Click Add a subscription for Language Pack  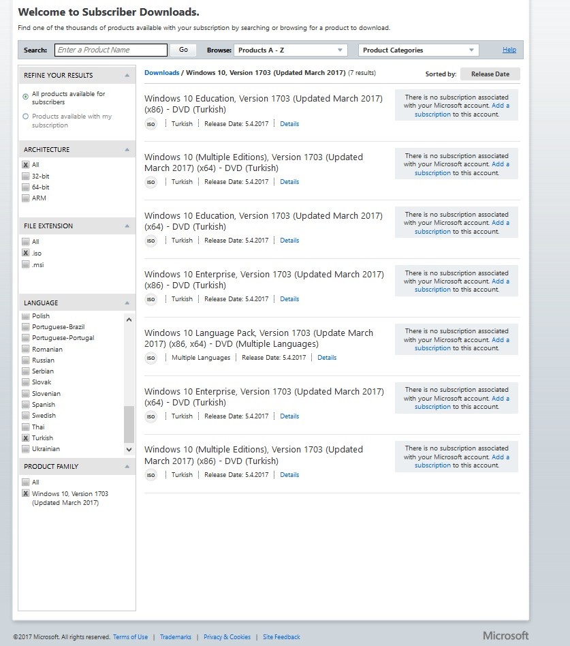point(462,344)
